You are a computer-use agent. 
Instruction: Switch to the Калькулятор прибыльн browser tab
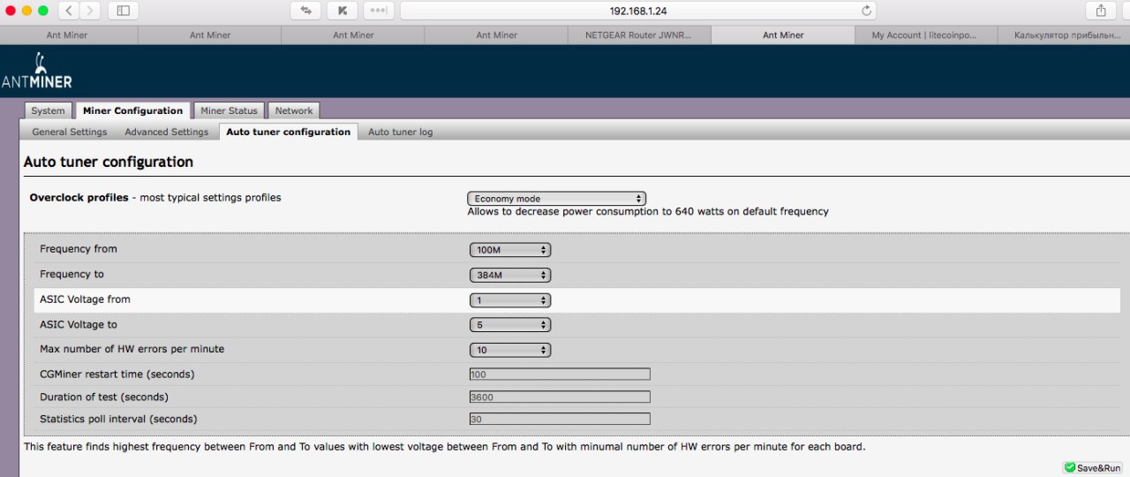coord(1064,35)
